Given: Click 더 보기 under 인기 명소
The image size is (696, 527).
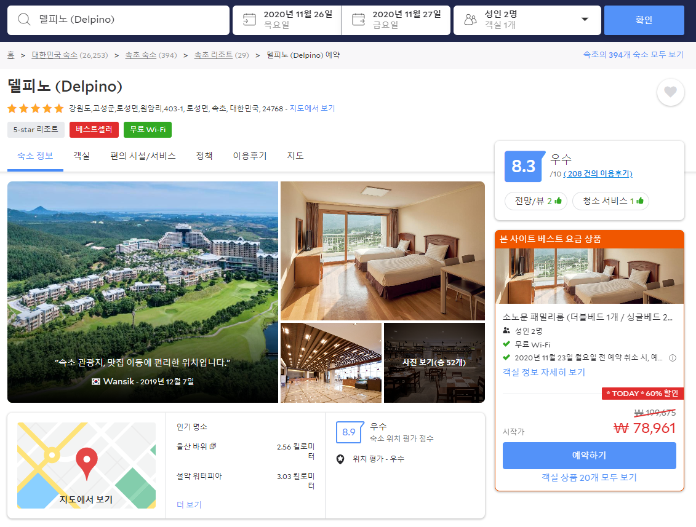Looking at the screenshot, I should pos(189,505).
